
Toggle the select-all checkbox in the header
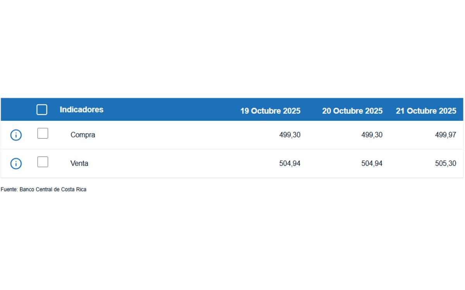click(42, 110)
